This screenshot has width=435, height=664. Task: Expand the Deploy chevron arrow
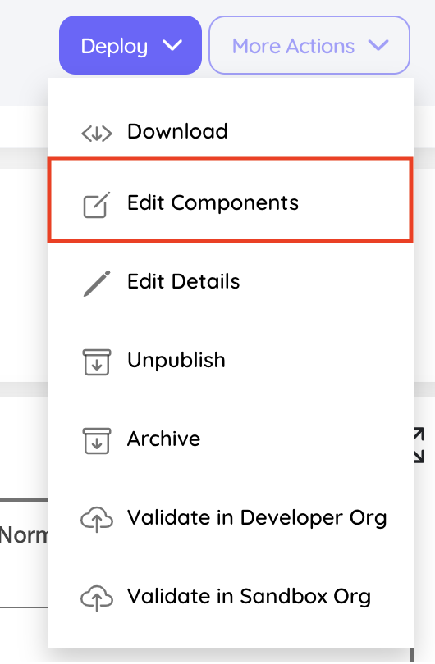point(172,45)
